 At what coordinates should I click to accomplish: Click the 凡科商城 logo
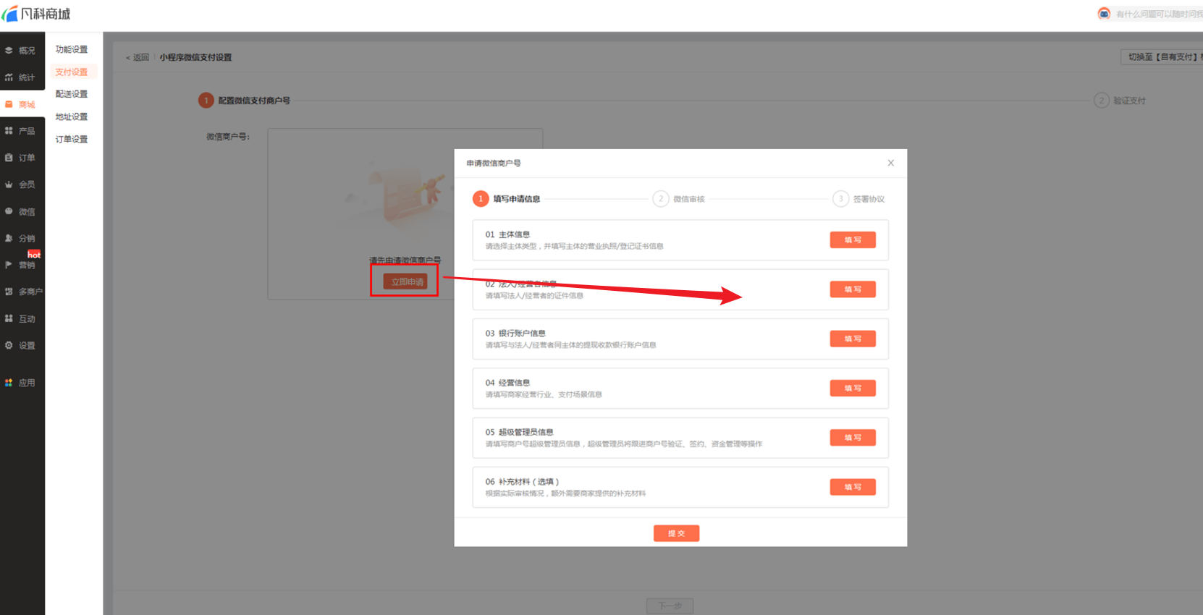pyautogui.click(x=36, y=14)
